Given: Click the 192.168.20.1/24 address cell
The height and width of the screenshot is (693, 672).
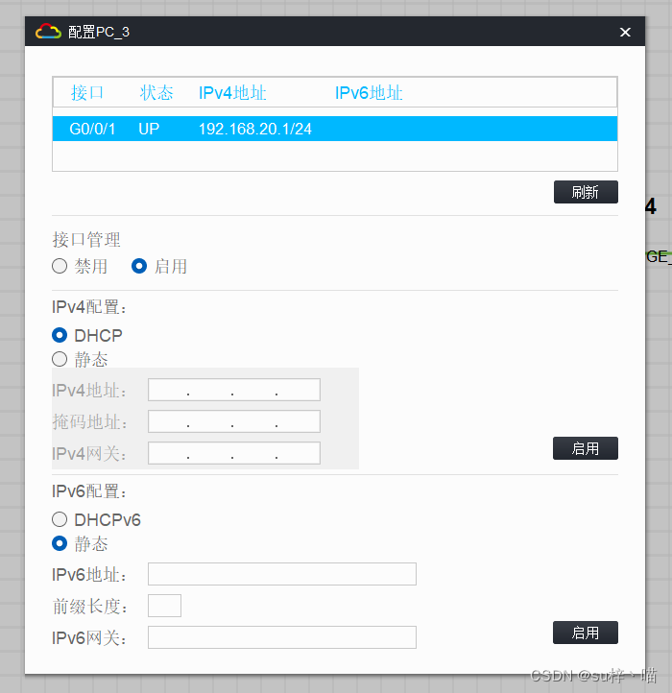Looking at the screenshot, I should click(x=255, y=129).
